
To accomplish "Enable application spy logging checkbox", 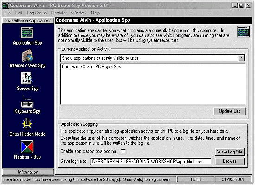I will (123, 152).
